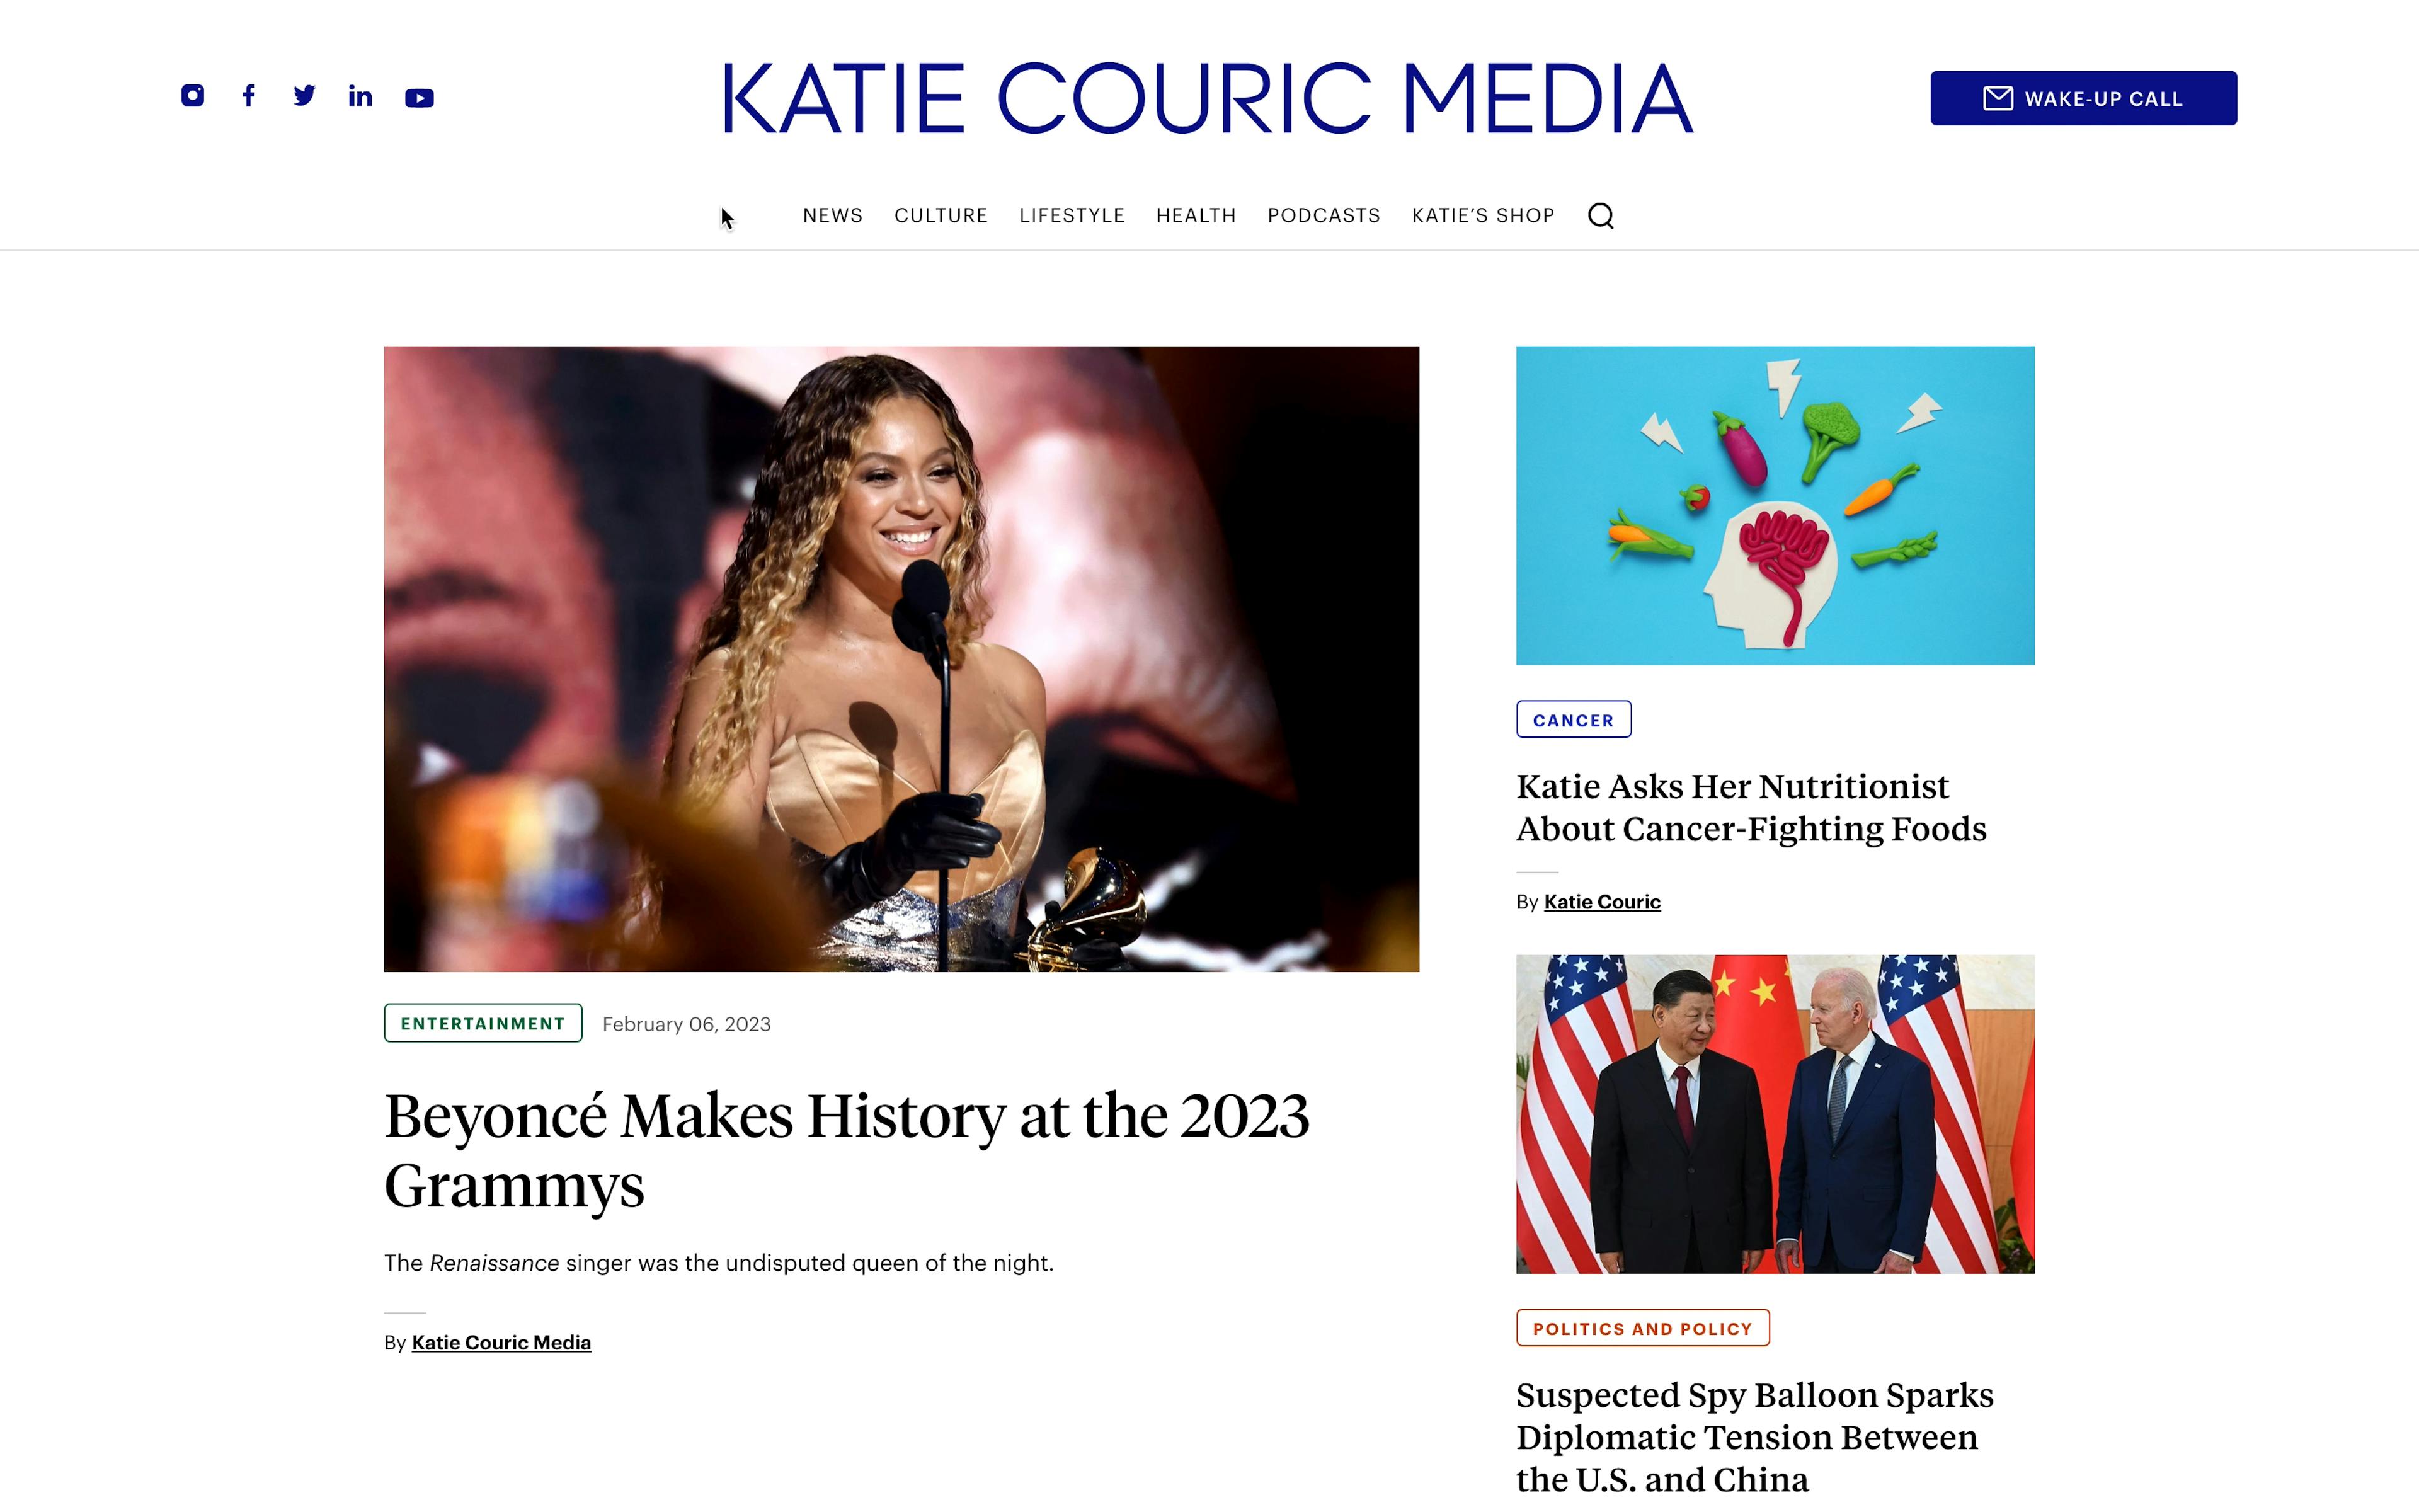Go to Katie Couric Media logo home

[1208, 98]
